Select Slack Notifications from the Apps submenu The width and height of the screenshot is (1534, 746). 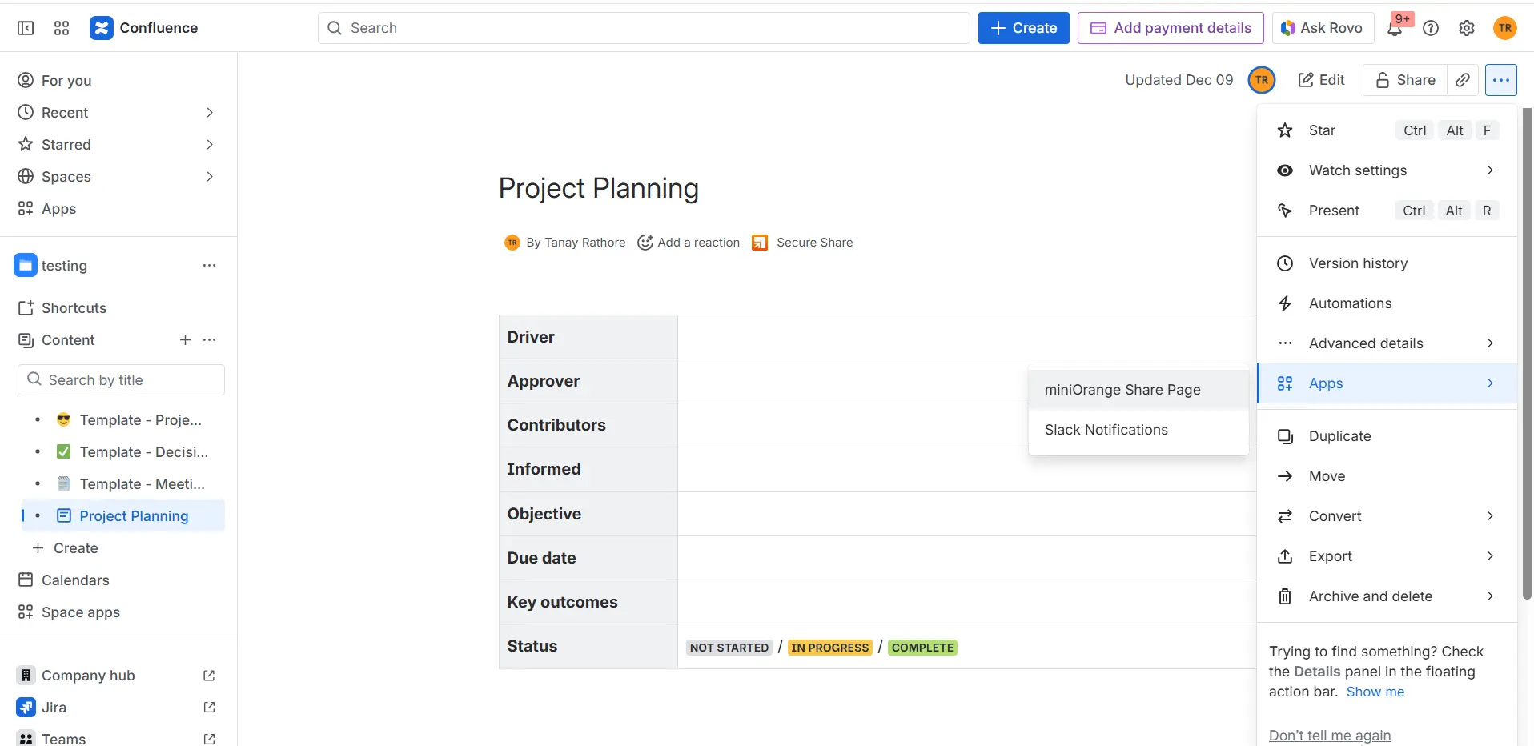point(1106,429)
